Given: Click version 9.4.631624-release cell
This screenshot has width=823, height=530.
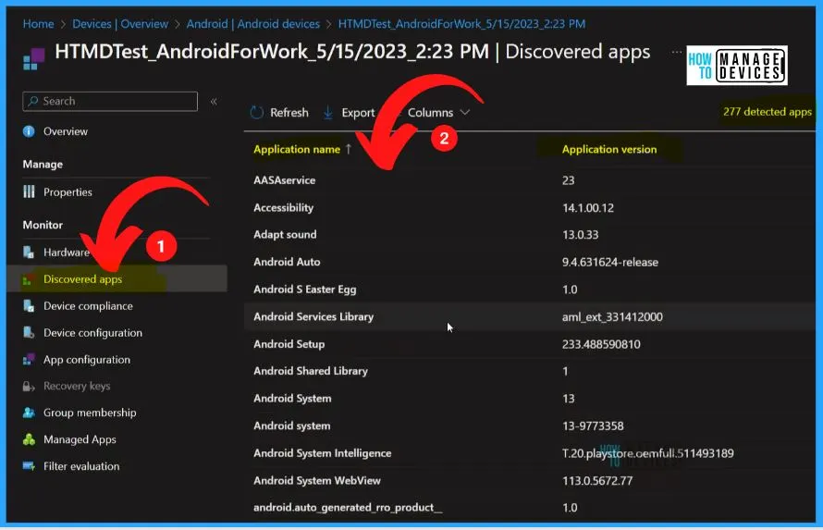Looking at the screenshot, I should coord(610,262).
